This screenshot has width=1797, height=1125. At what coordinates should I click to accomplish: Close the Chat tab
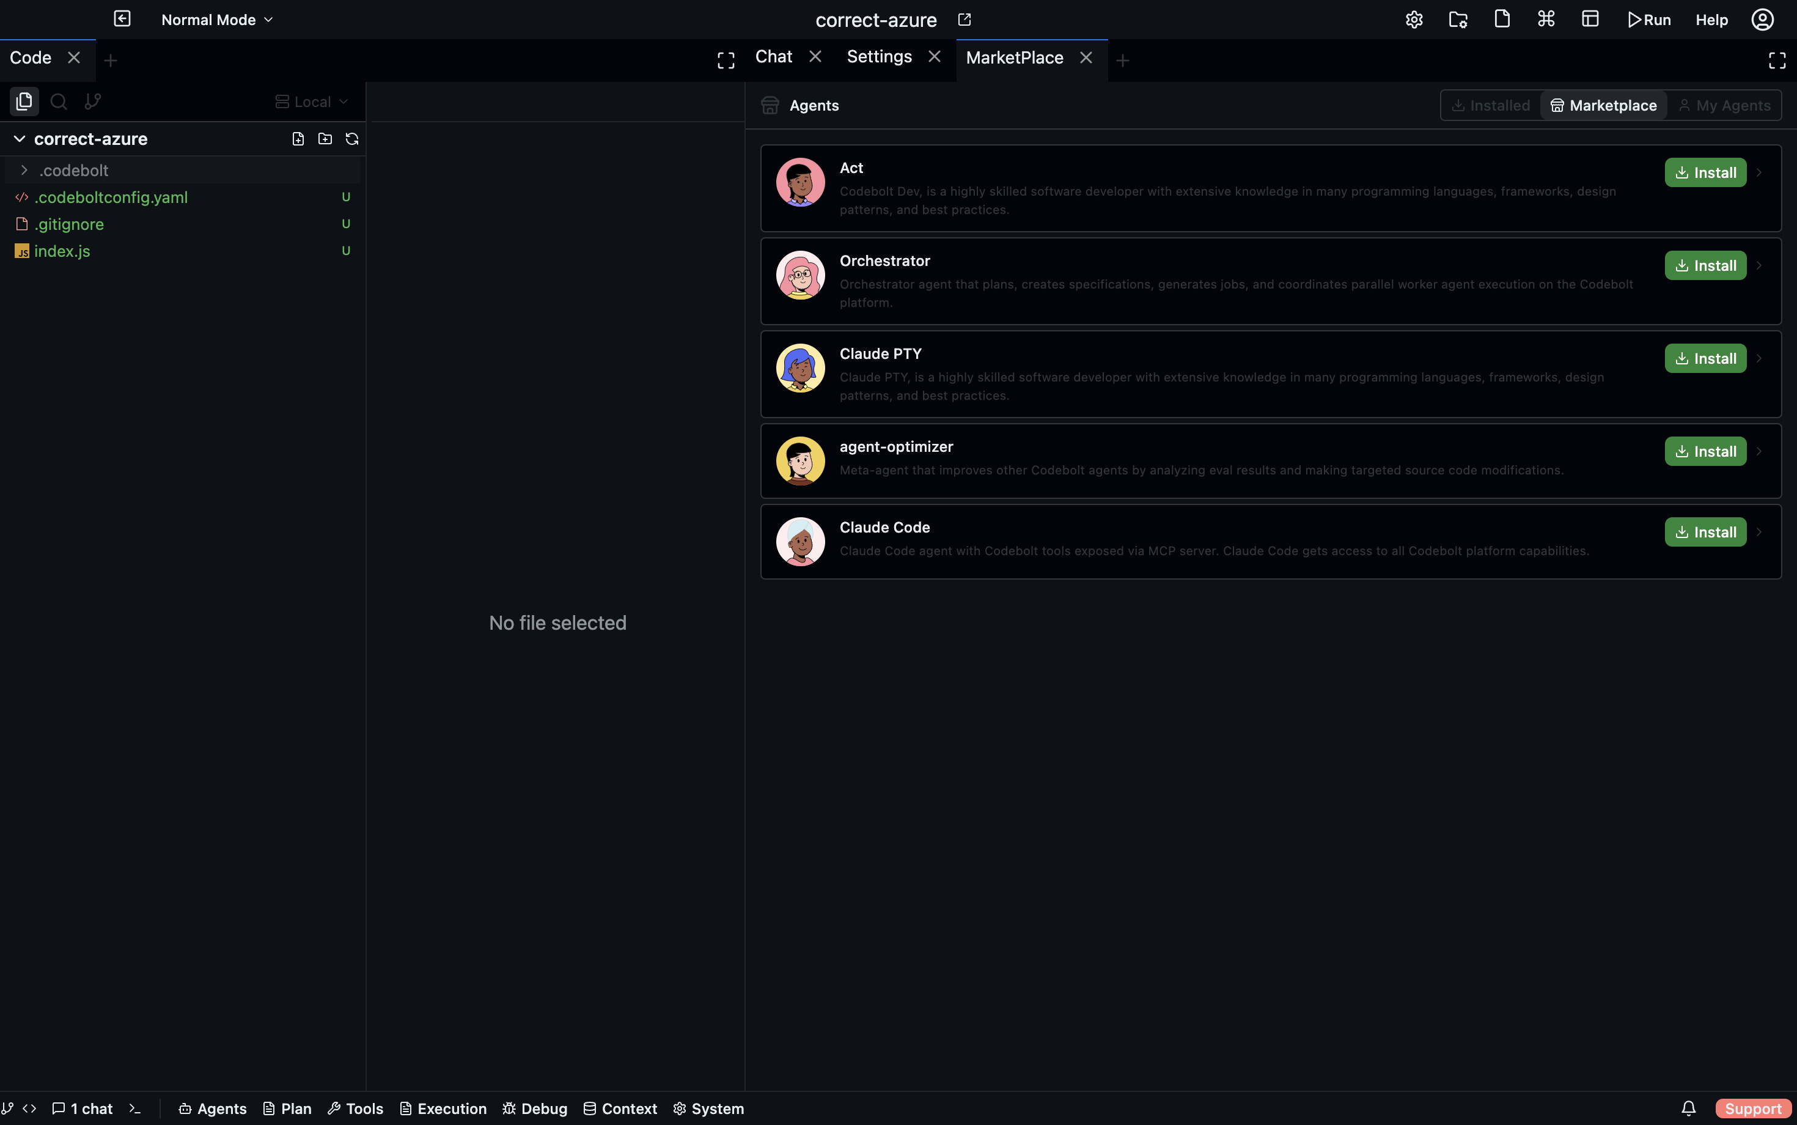click(815, 56)
